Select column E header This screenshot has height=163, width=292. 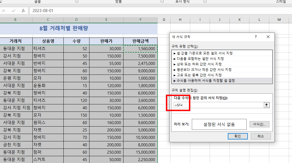tap(106, 20)
